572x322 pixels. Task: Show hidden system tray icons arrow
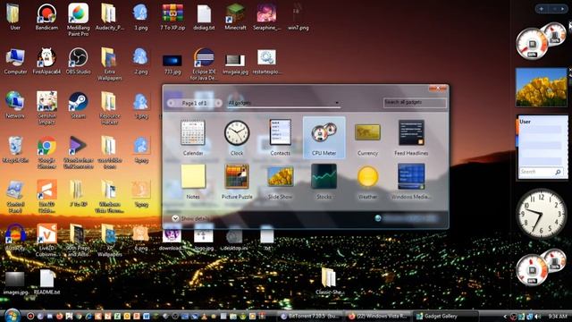pyautogui.click(x=505, y=317)
